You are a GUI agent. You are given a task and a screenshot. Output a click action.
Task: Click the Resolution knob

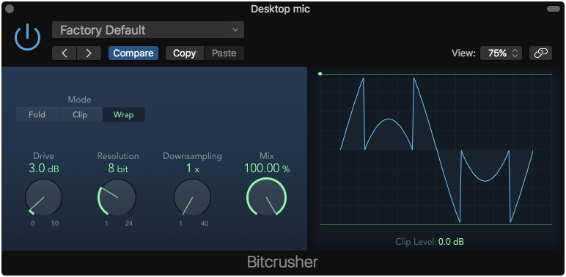(x=117, y=198)
